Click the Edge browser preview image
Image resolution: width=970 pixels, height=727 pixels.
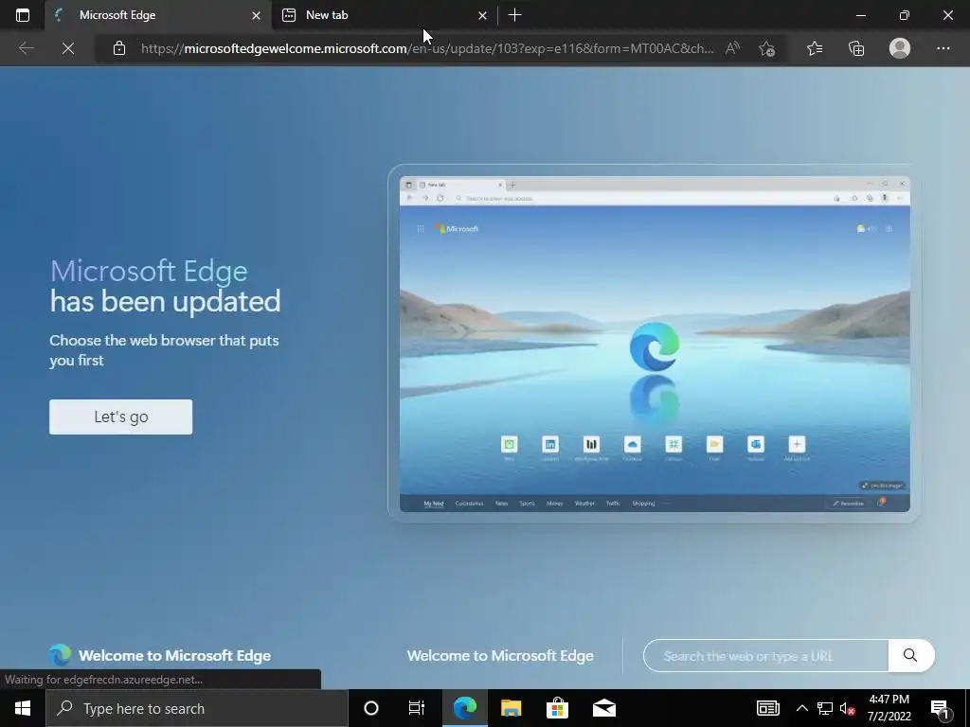pyautogui.click(x=655, y=344)
